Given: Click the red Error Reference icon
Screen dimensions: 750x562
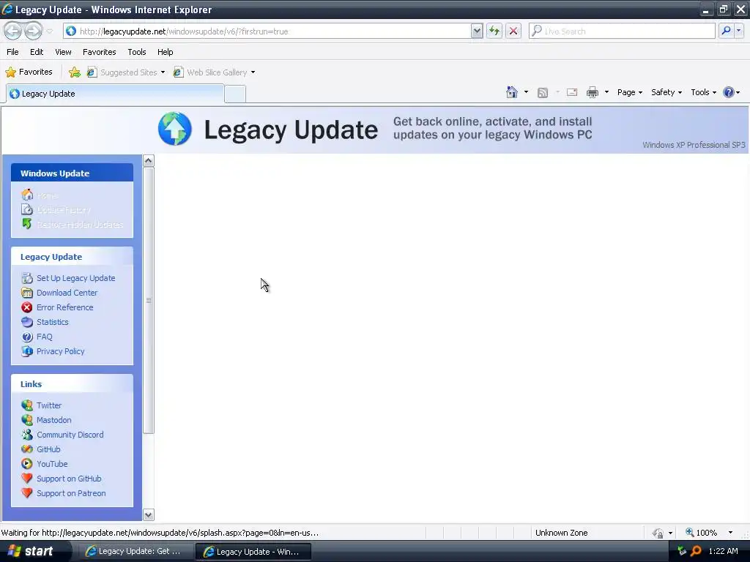Looking at the screenshot, I should click(x=27, y=307).
